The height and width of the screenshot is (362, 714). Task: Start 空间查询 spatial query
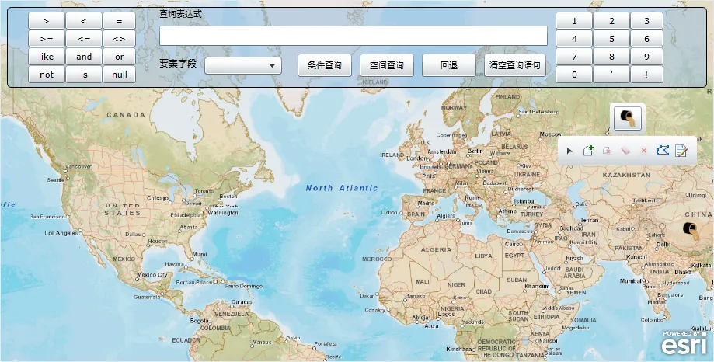(387, 65)
